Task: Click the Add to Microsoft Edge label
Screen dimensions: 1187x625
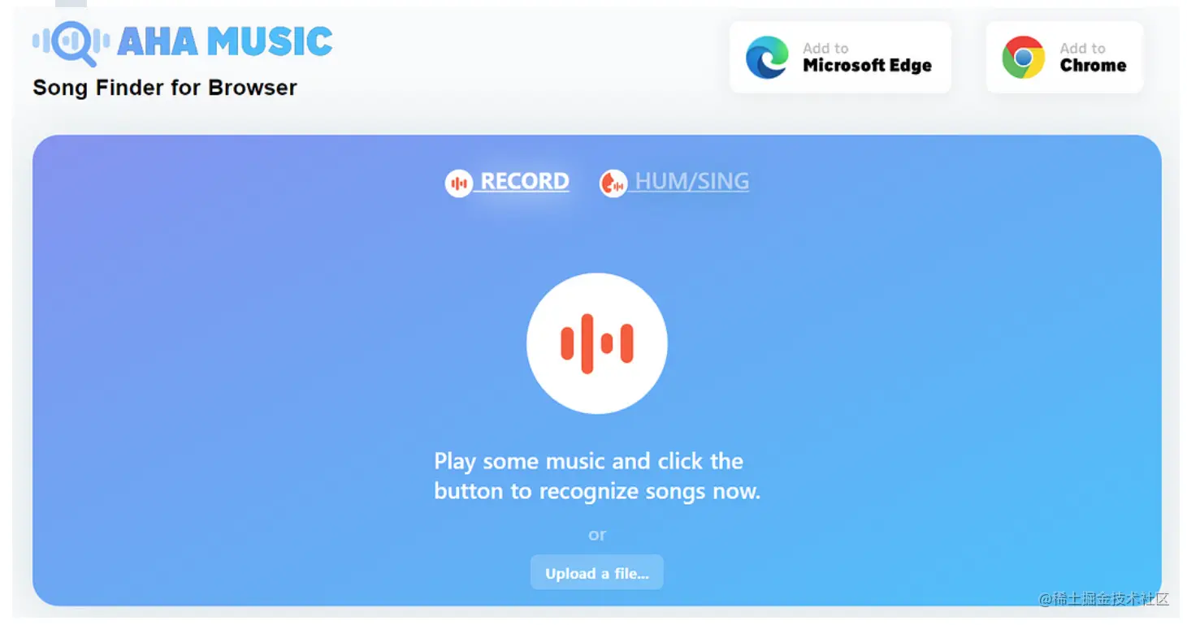Action: tap(867, 57)
